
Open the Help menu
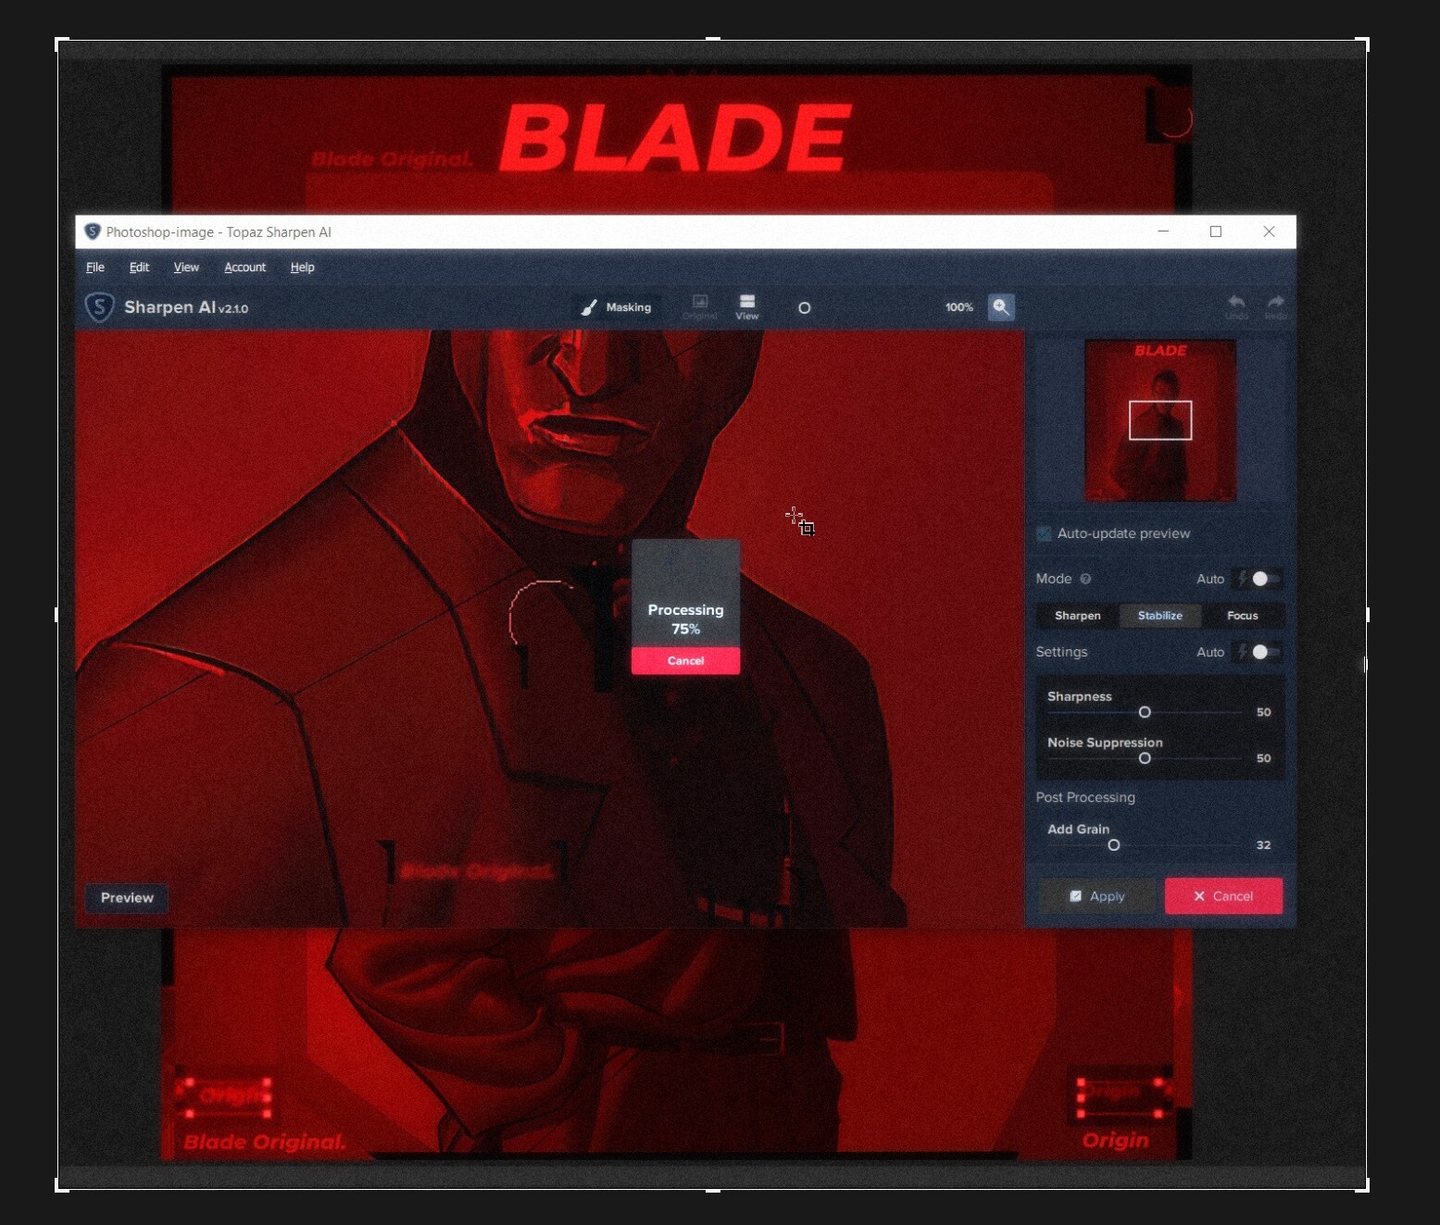click(302, 268)
